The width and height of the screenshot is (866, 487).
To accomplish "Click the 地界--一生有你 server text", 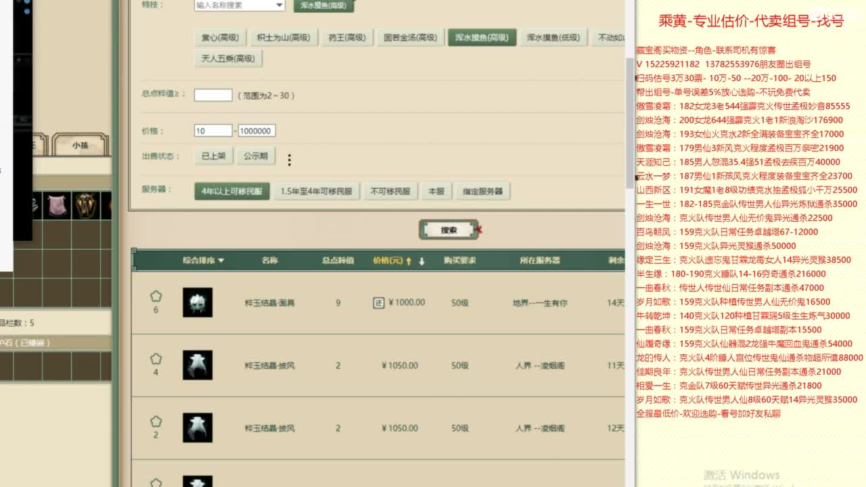I will [539, 303].
